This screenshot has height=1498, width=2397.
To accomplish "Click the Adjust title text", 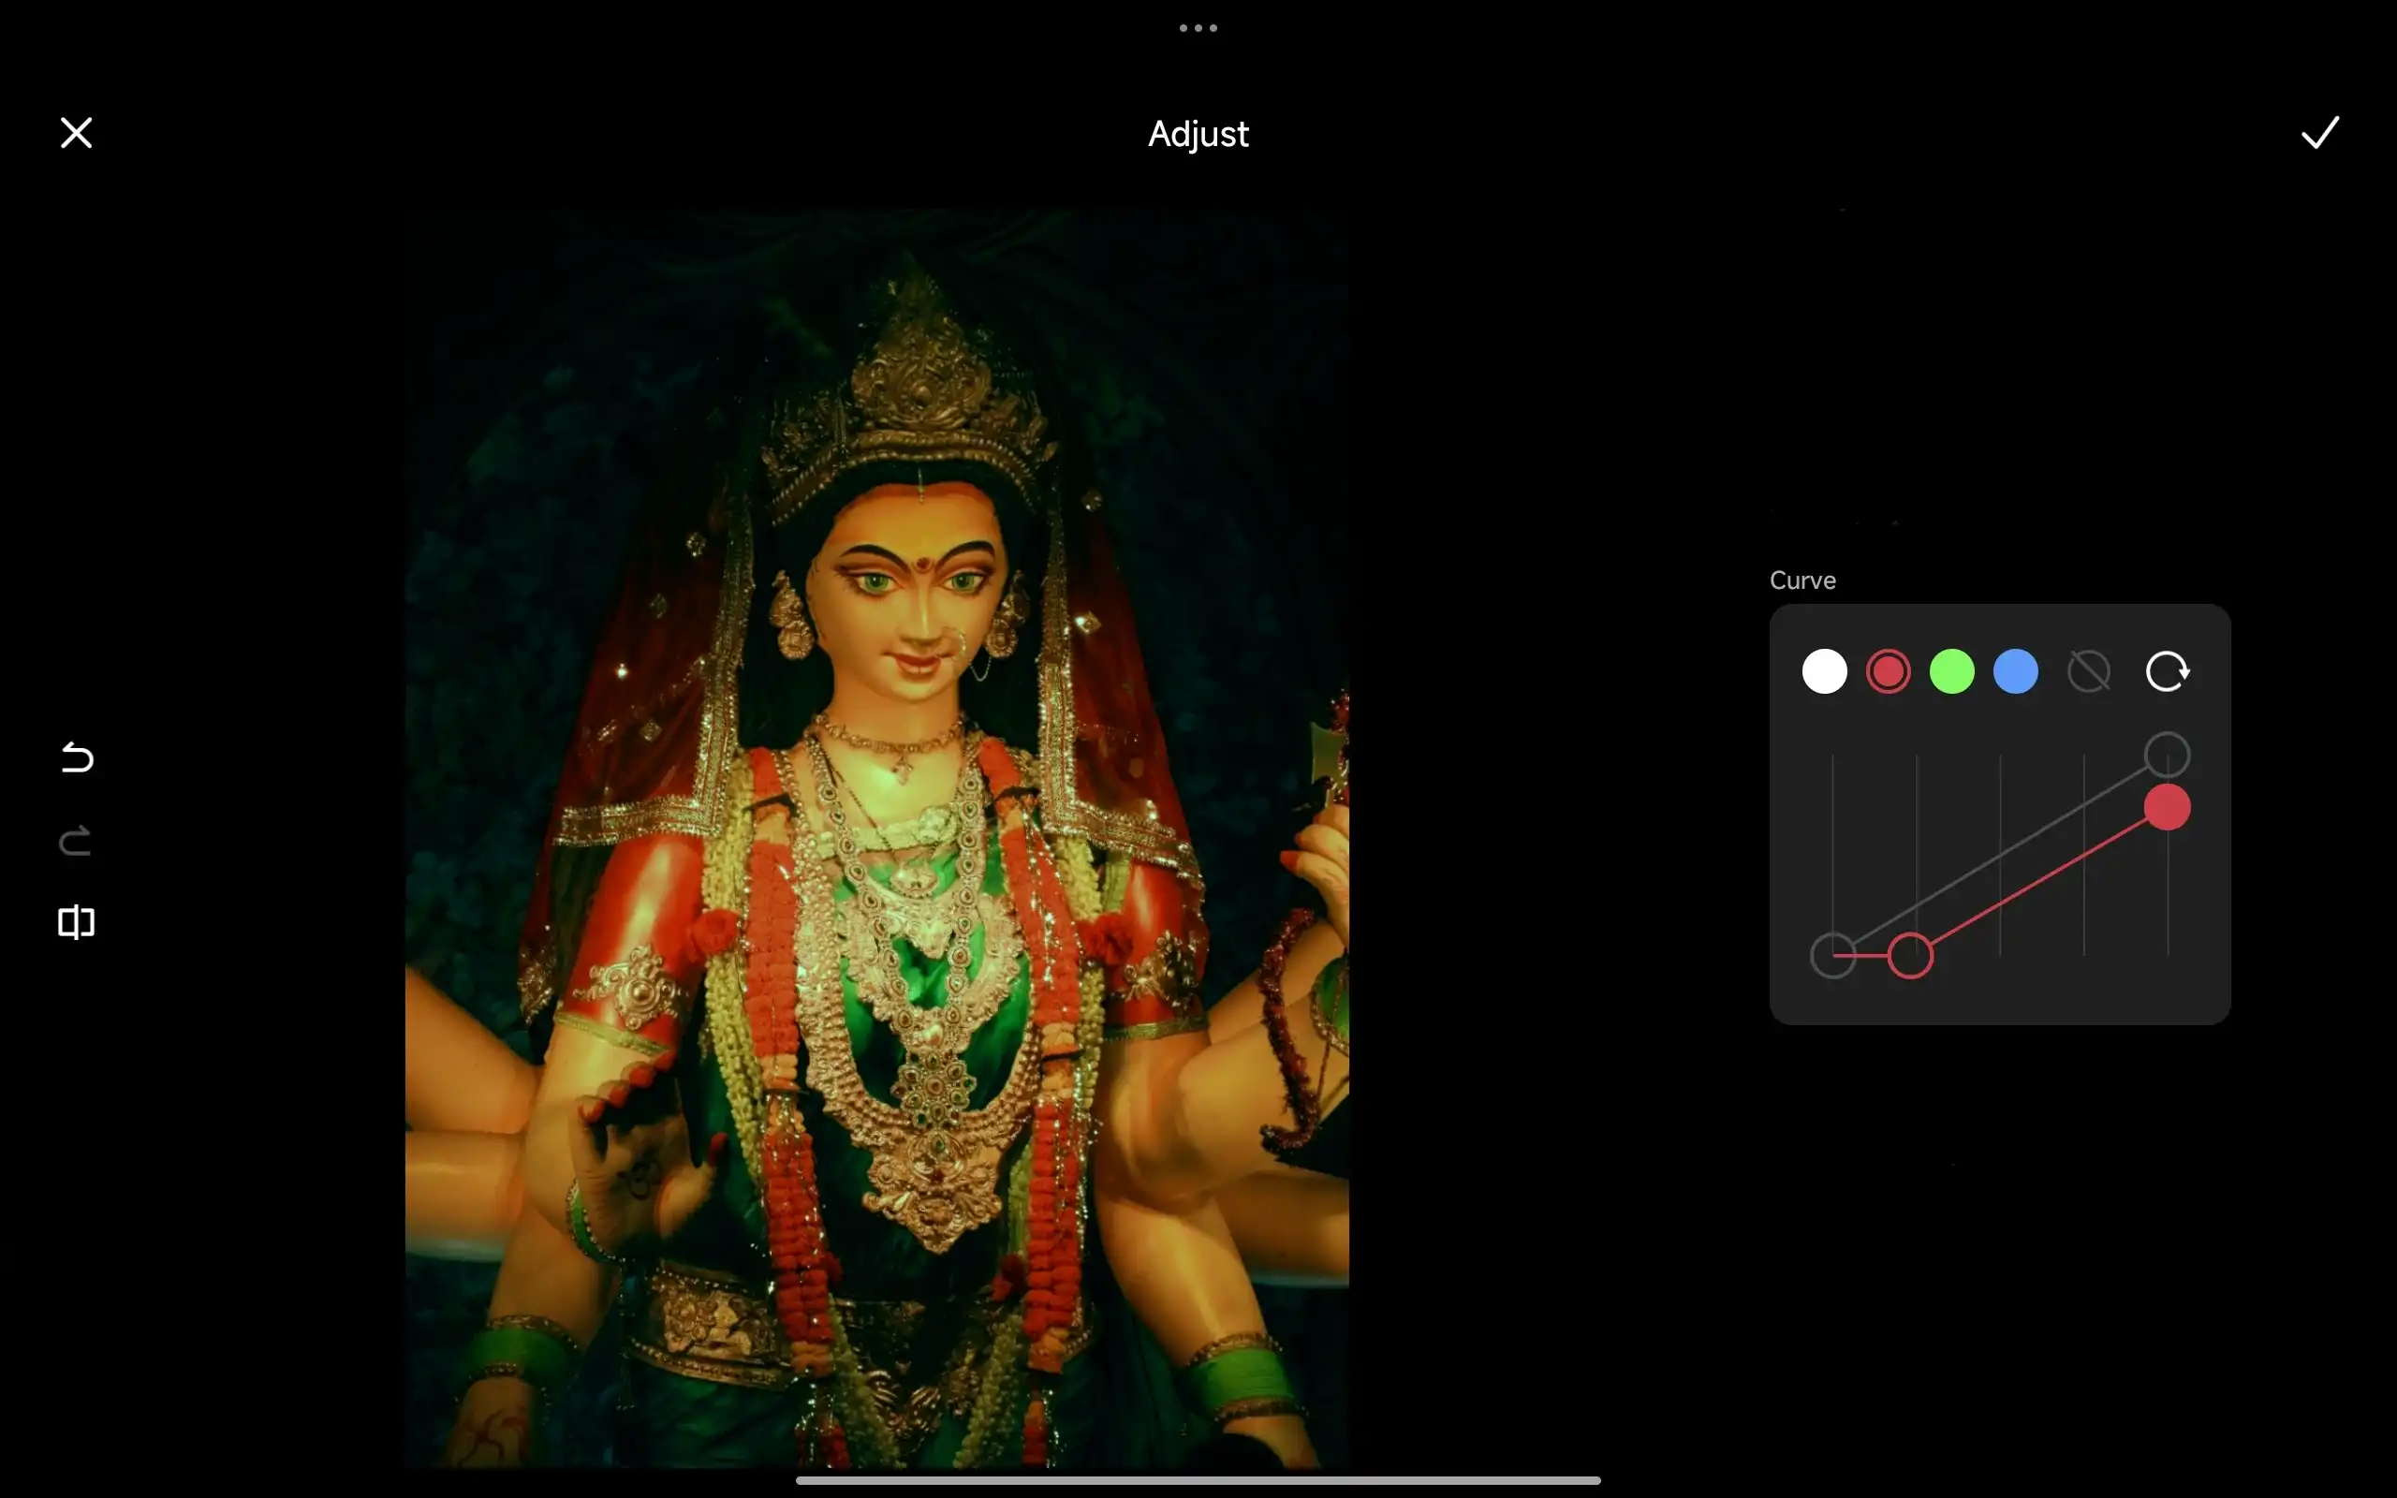I will pos(1198,134).
